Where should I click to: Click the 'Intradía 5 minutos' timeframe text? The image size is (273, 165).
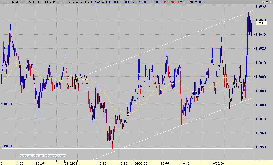point(77,2)
